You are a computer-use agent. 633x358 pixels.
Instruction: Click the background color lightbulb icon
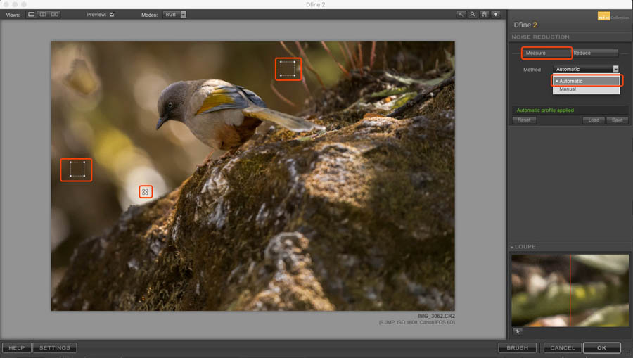496,15
